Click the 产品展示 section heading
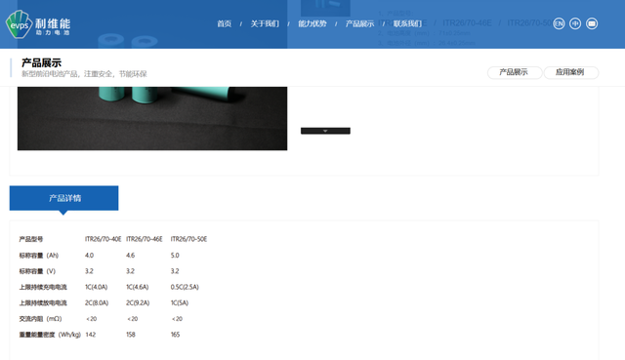This screenshot has width=625, height=360. 41,62
